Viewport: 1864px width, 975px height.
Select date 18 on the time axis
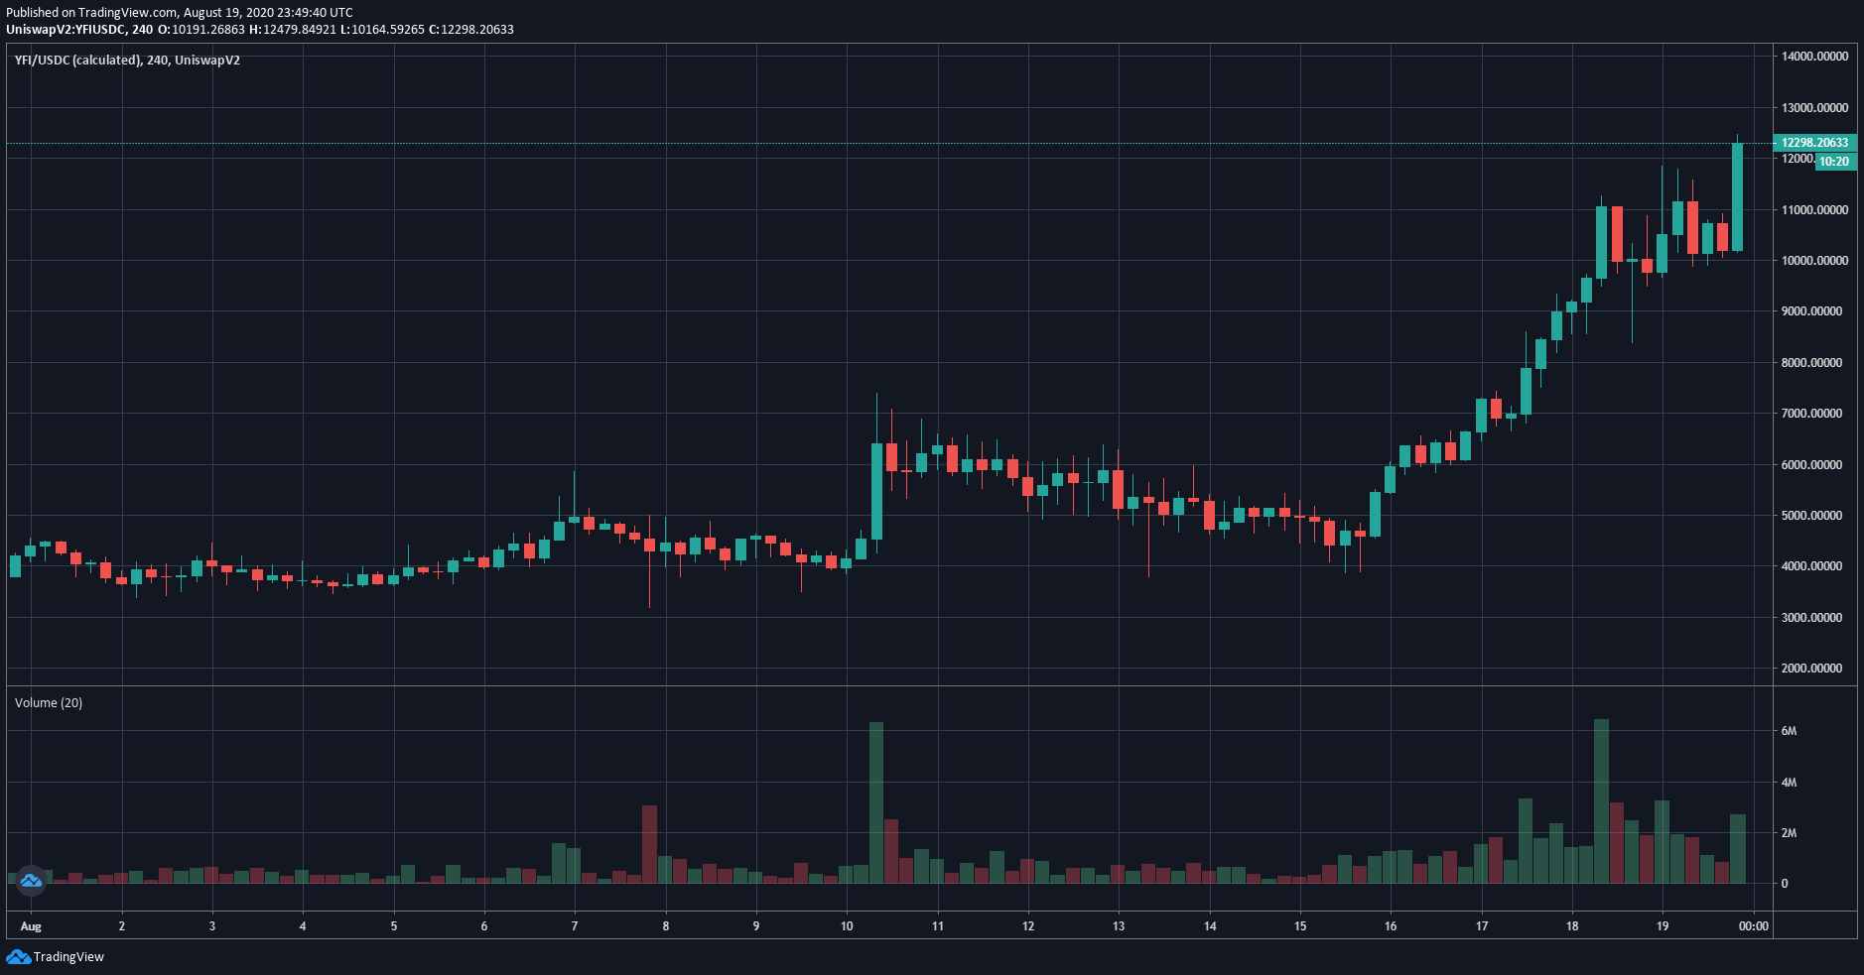(x=1572, y=926)
